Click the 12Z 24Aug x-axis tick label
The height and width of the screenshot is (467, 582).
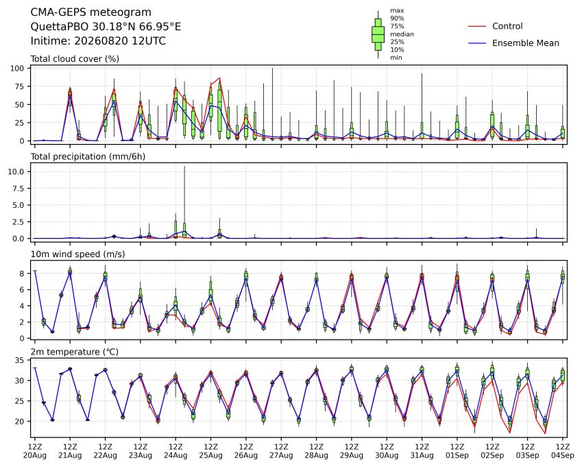click(175, 451)
